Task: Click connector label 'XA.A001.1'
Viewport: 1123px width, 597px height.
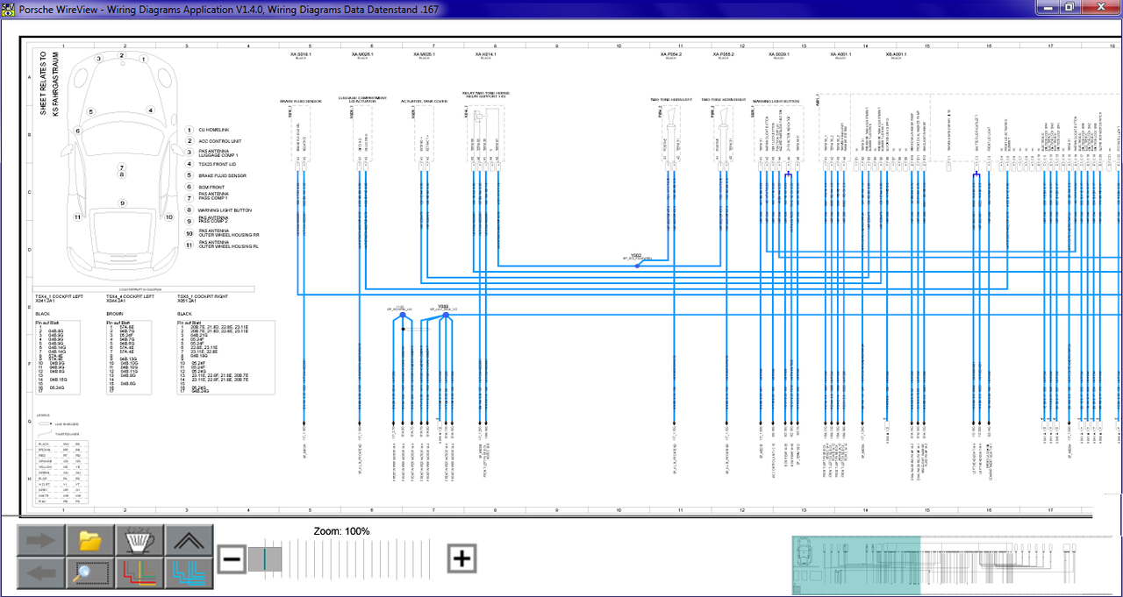Action: point(840,54)
